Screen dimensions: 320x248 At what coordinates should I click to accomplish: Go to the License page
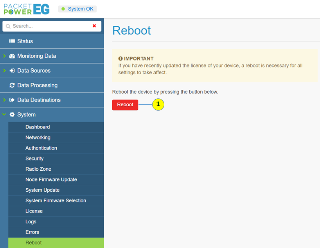(34, 211)
